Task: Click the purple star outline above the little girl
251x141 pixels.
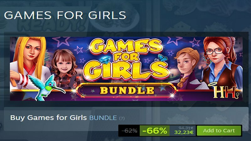Action: pyautogui.click(x=61, y=41)
